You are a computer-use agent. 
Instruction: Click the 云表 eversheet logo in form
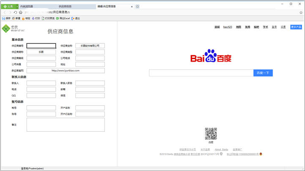click(x=13, y=28)
